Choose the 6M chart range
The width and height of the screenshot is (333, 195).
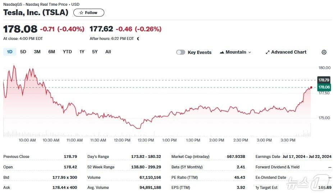(52, 52)
